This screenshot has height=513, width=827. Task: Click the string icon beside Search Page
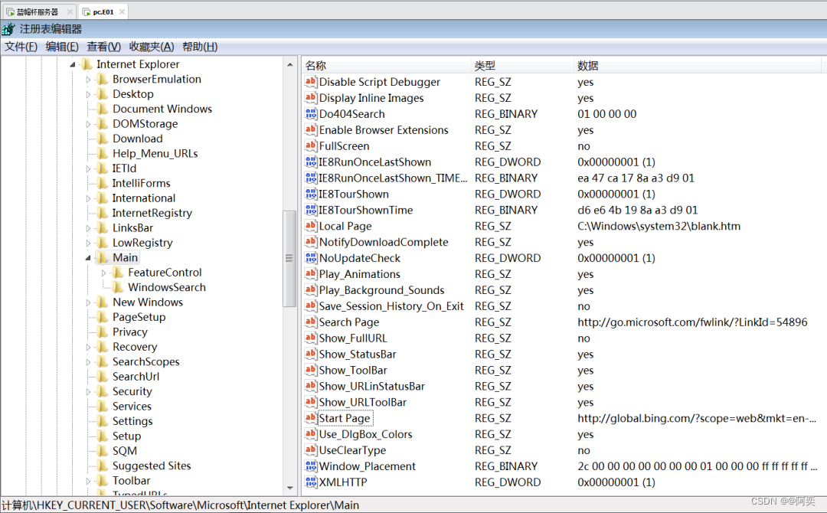pos(311,322)
